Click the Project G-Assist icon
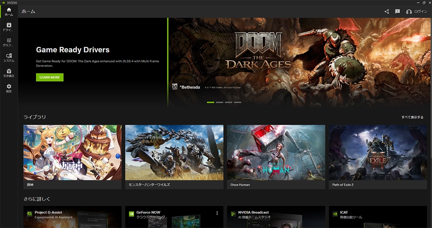Image resolution: width=432 pixels, height=228 pixels. click(30, 214)
